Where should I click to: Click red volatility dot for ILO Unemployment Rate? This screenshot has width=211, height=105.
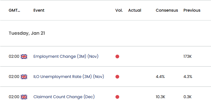click(x=117, y=77)
